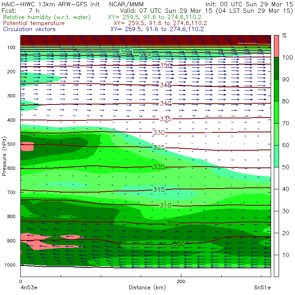This screenshot has width=295, height=295.
Task: Click the 500 pressure axis tick label
Action: [11, 144]
